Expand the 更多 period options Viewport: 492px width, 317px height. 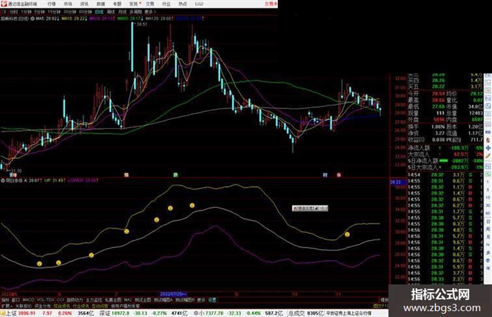tap(150, 11)
